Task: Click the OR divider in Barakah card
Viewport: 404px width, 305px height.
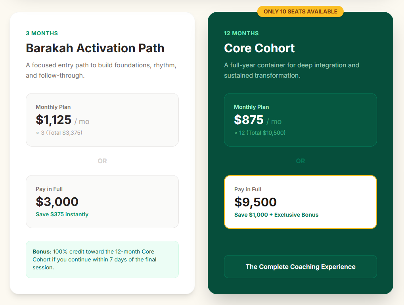Action: (102, 161)
